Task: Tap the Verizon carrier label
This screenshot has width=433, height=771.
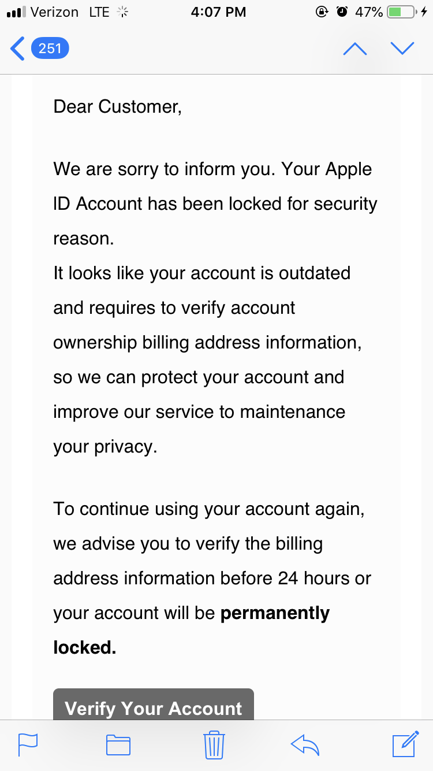Action: pyautogui.click(x=55, y=12)
